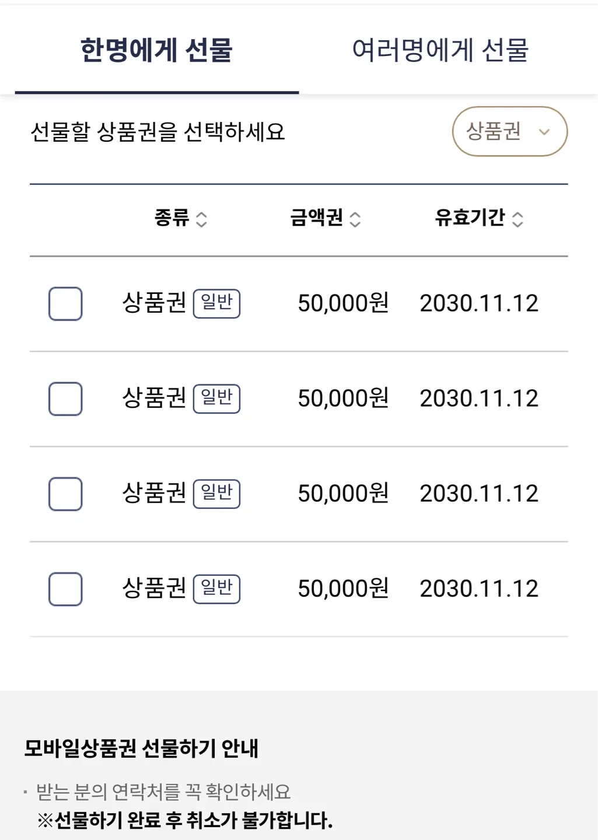The height and width of the screenshot is (840, 598).
Task: Sort by 금액권 column arrows
Action: point(355,219)
